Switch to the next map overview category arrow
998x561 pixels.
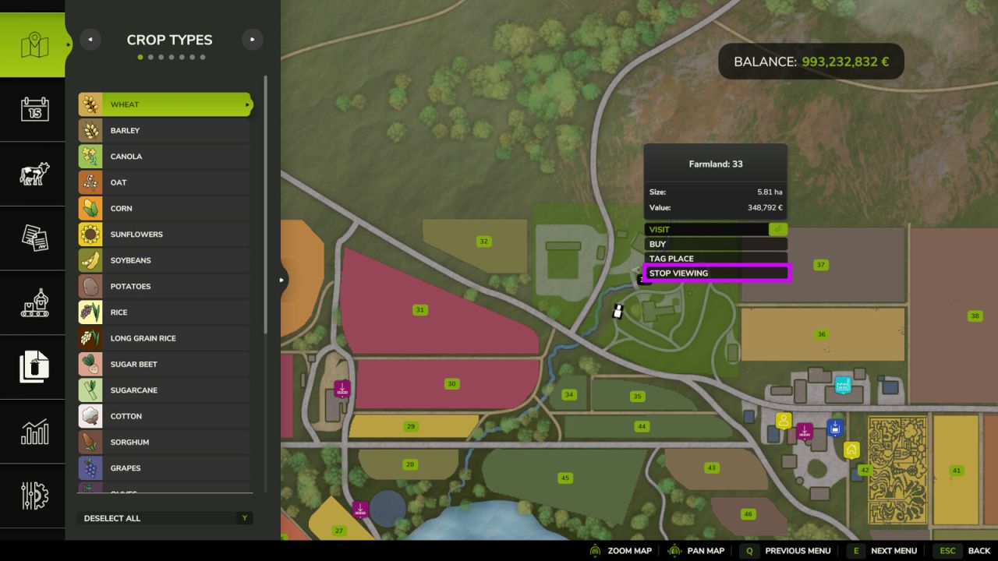[252, 40]
